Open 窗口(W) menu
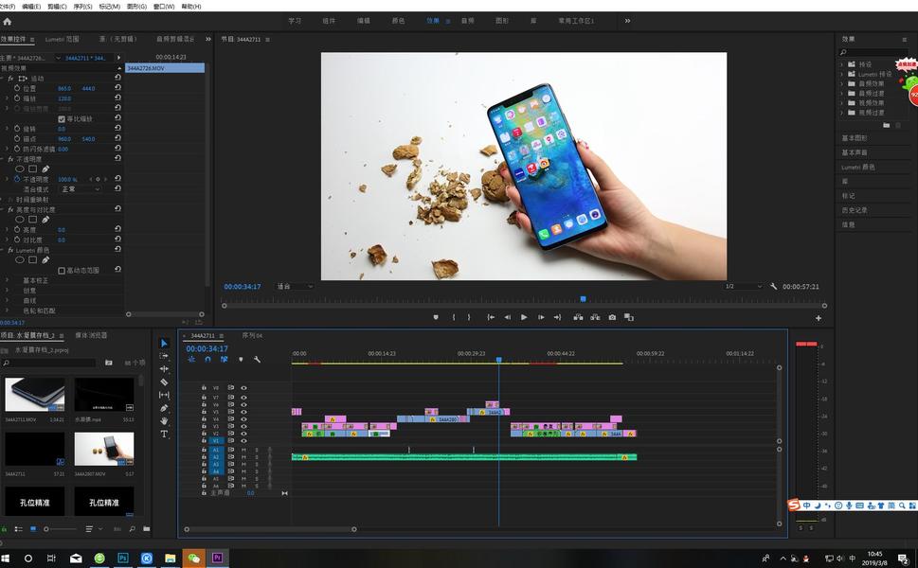This screenshot has width=918, height=568. [164, 7]
